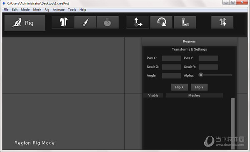
Task: Open the Edit menu
Action: click(x=15, y=10)
